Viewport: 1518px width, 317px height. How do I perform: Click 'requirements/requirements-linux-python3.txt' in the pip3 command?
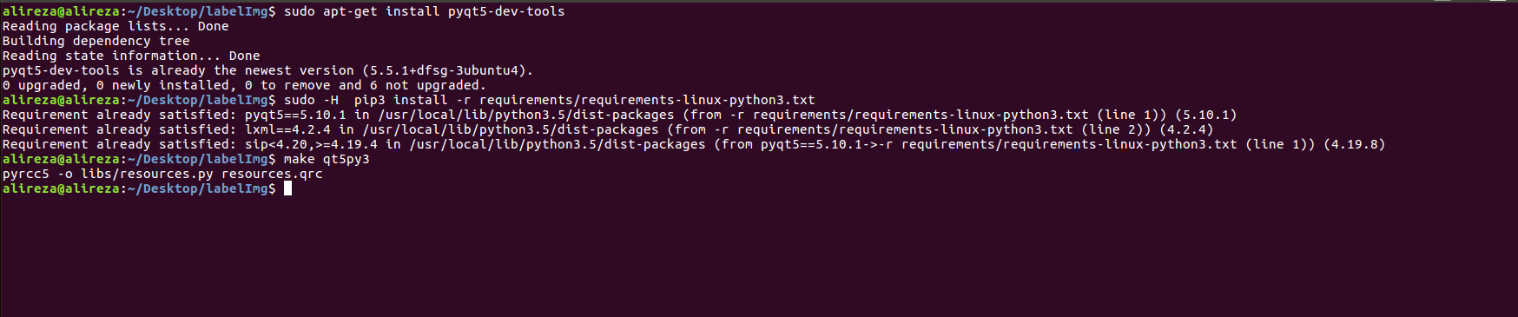coord(647,100)
